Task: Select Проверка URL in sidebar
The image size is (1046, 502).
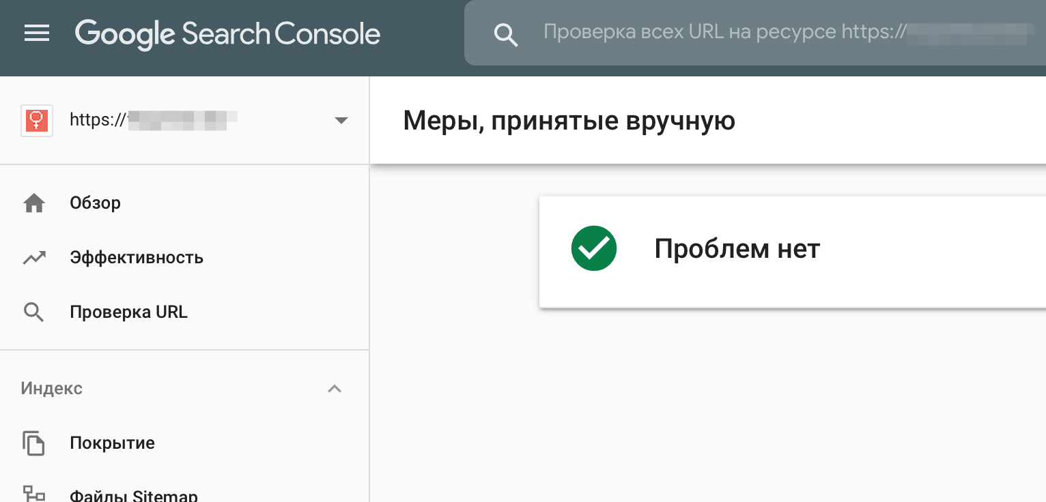Action: click(128, 312)
